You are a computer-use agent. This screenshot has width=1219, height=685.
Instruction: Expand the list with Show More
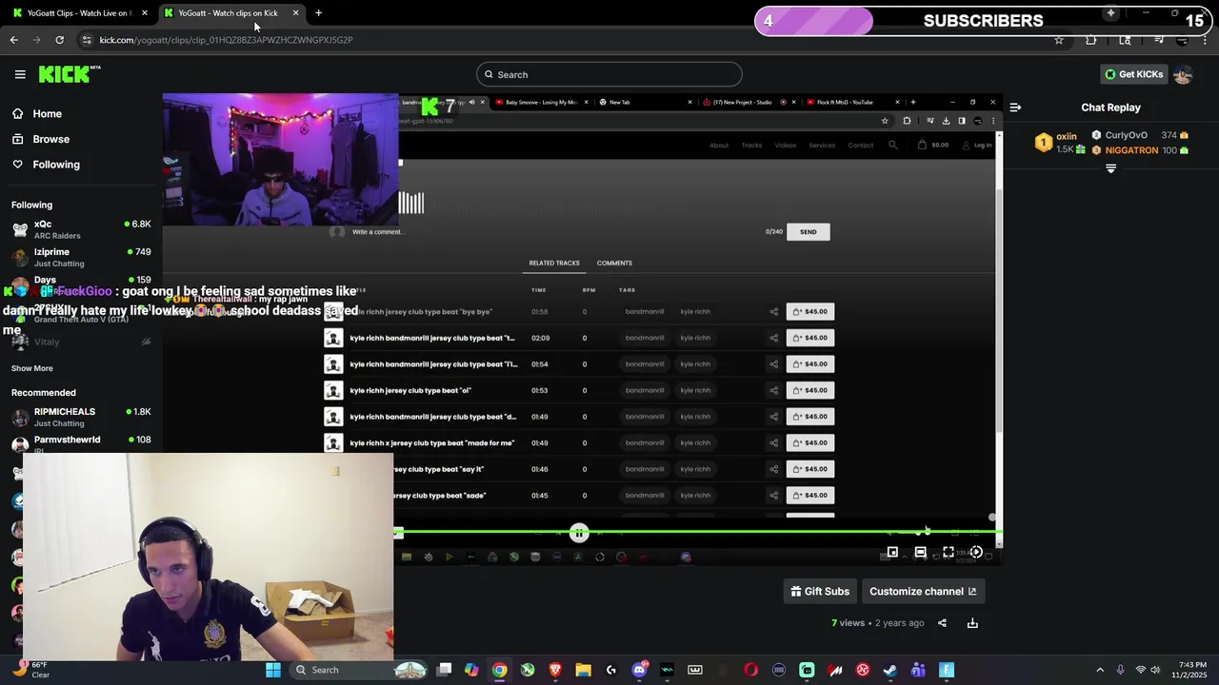pos(32,368)
